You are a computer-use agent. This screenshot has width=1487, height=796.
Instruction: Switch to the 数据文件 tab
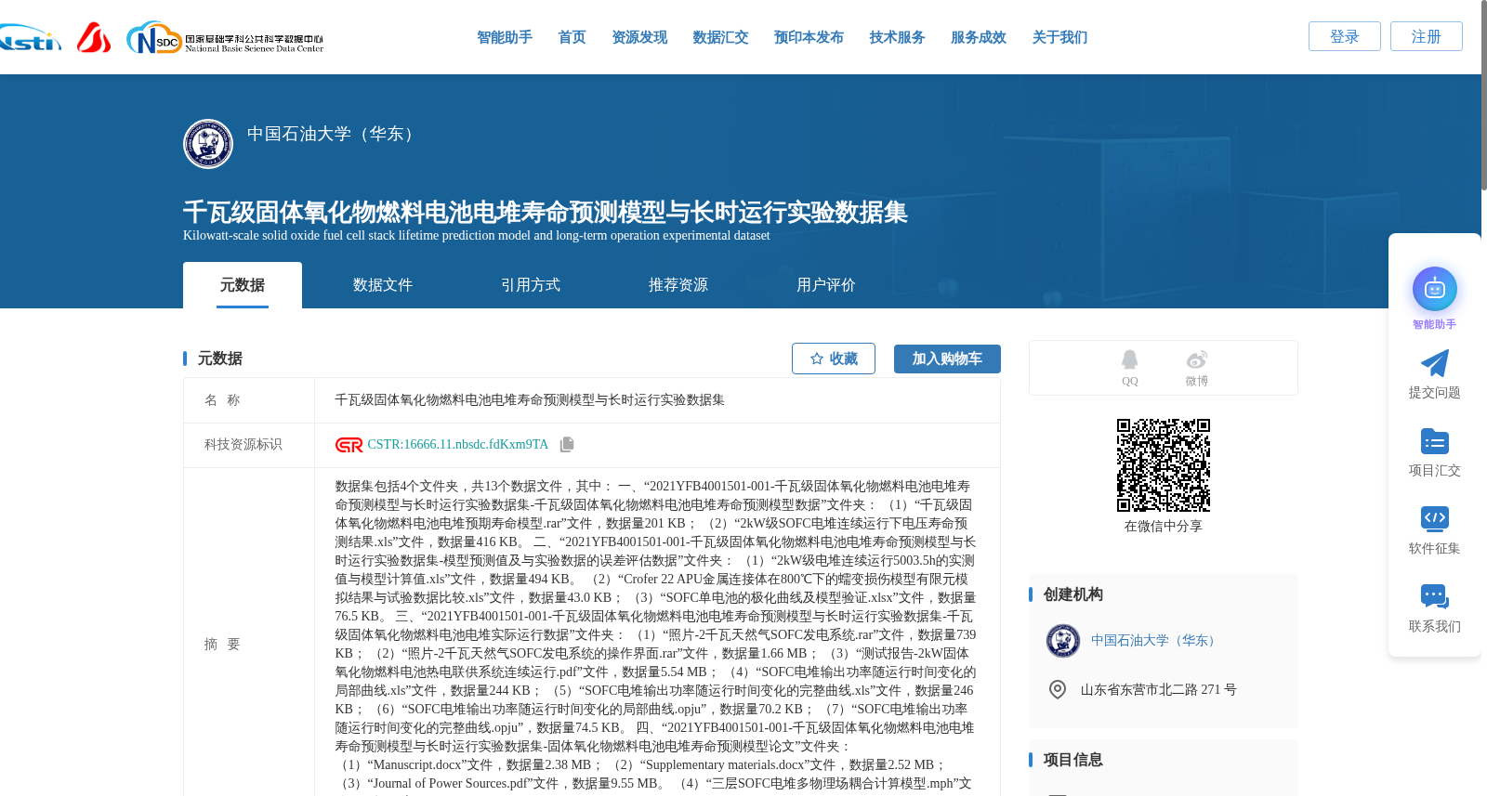pyautogui.click(x=383, y=285)
